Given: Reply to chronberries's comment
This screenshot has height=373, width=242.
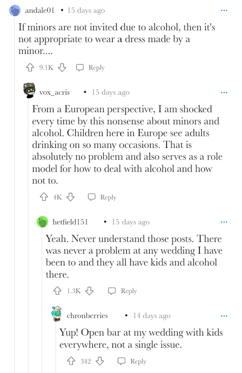Looking at the screenshot, I should click(132, 361).
